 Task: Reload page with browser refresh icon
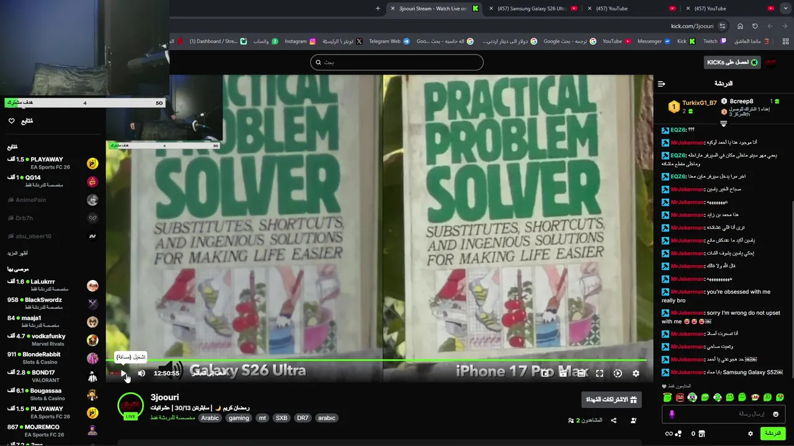pos(755,26)
